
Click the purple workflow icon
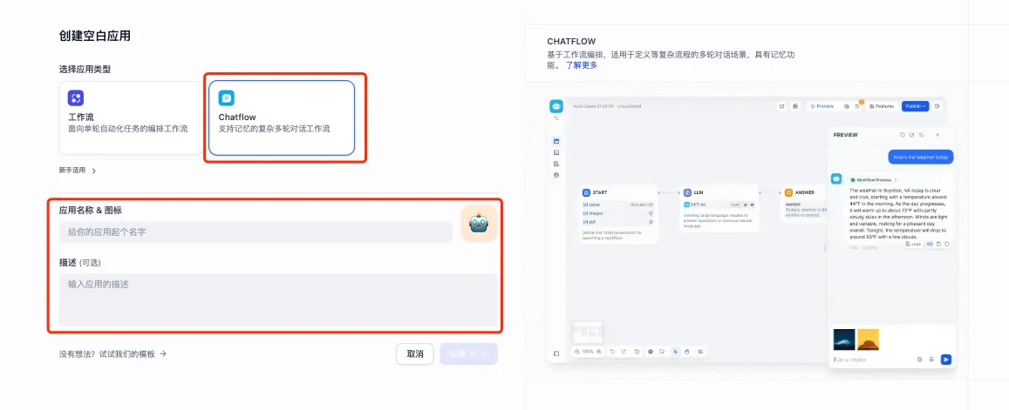click(x=76, y=98)
